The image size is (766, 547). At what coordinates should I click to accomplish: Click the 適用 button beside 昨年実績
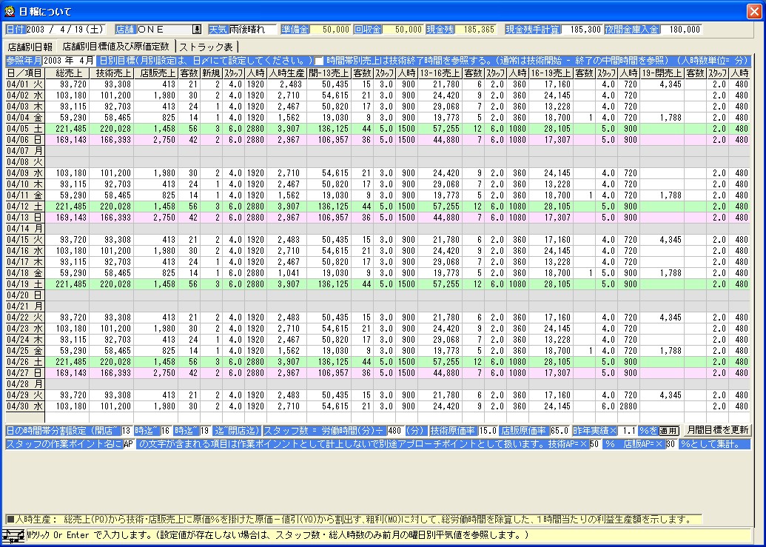click(669, 431)
